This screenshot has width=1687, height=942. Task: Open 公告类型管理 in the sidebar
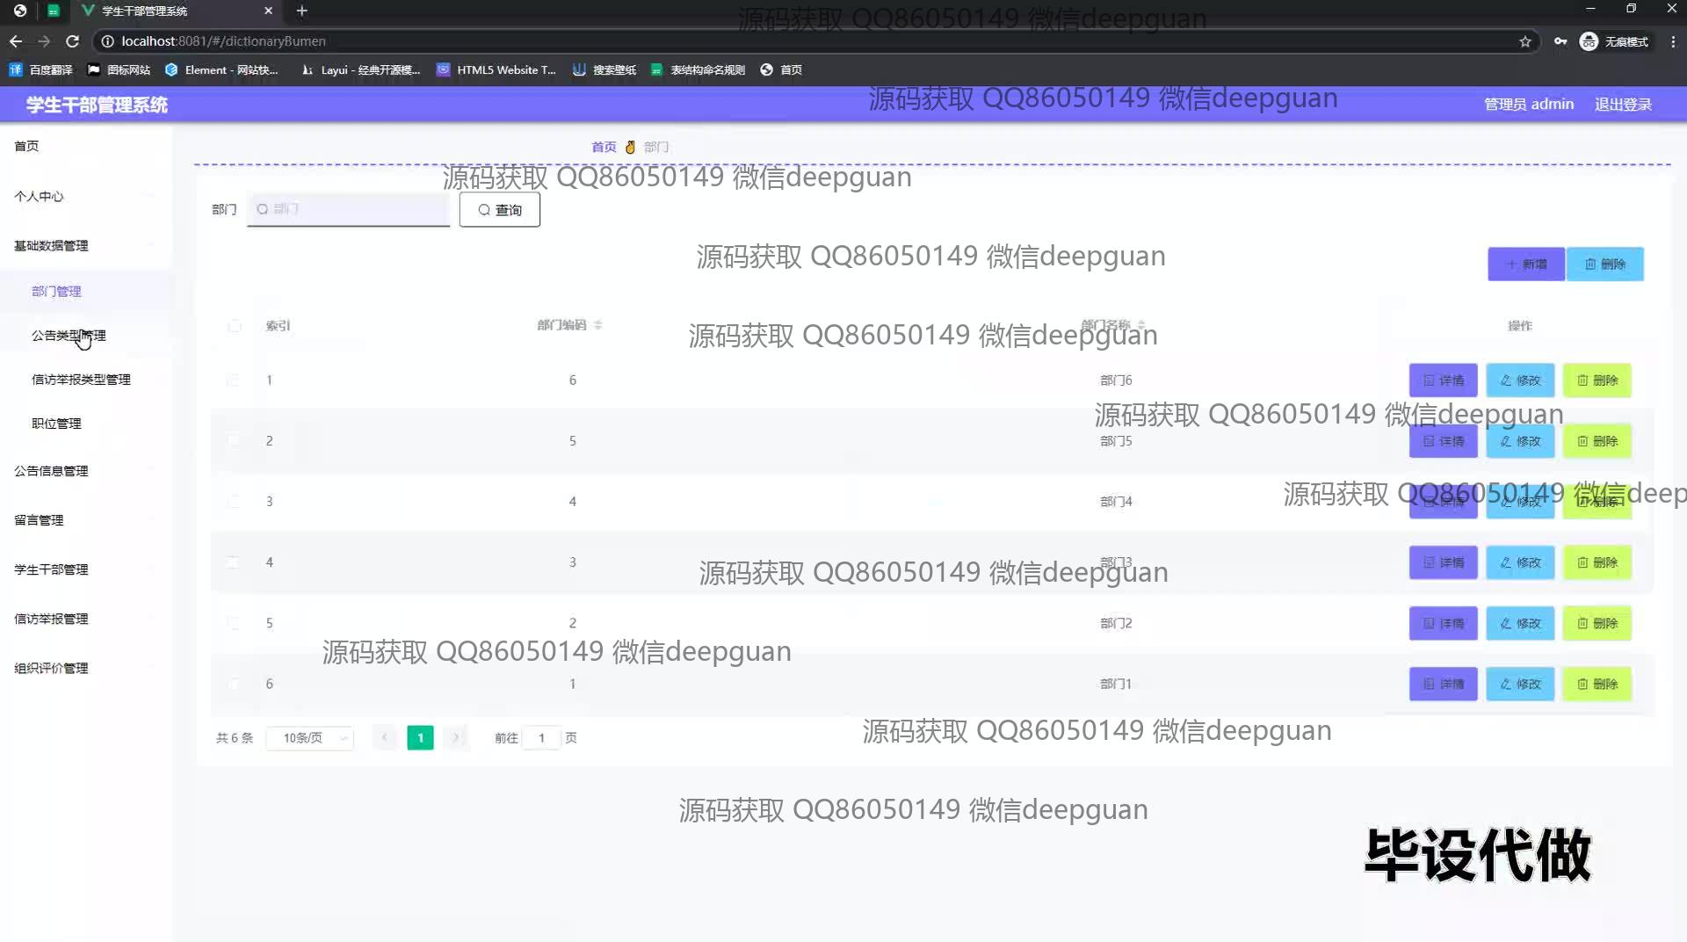point(69,336)
